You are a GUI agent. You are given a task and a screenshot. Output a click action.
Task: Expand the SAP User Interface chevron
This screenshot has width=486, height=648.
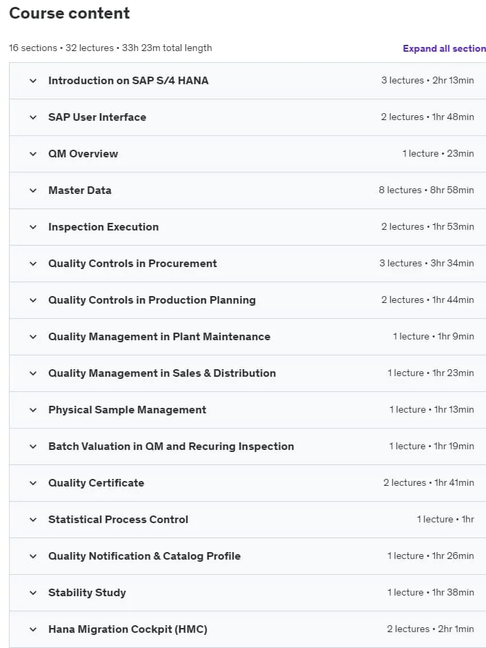click(x=33, y=117)
